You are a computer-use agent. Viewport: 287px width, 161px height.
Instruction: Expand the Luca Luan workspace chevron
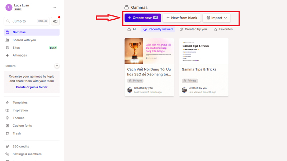click(55, 8)
